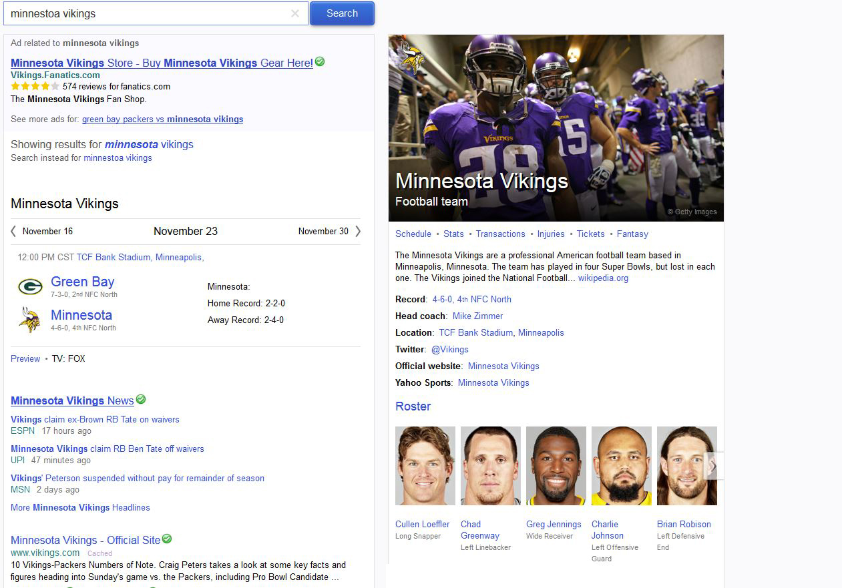
Task: Open Chad Greenway name link
Action: pos(480,530)
